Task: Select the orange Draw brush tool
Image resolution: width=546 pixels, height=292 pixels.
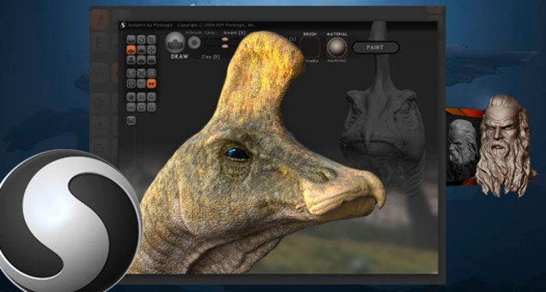Action: 131,49
